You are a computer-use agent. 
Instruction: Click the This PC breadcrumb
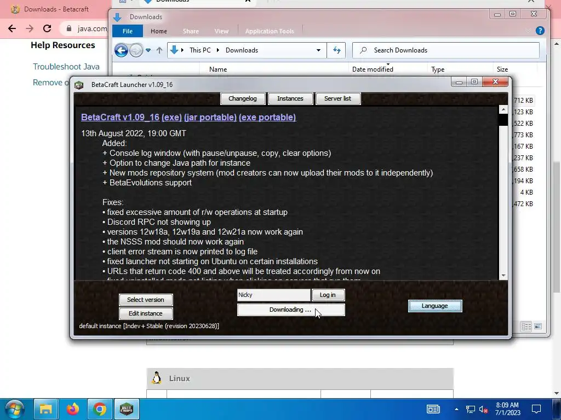pyautogui.click(x=200, y=50)
